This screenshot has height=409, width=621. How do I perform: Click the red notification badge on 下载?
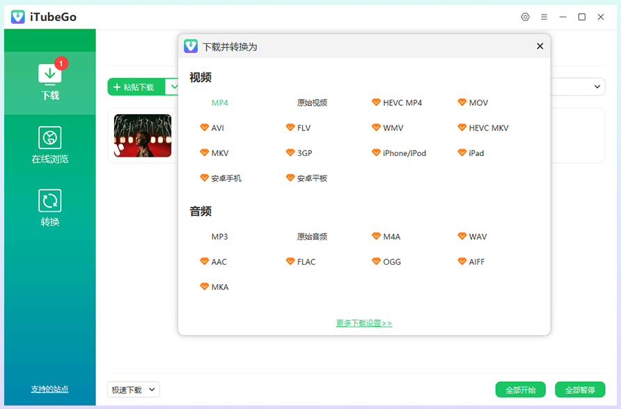coord(61,63)
